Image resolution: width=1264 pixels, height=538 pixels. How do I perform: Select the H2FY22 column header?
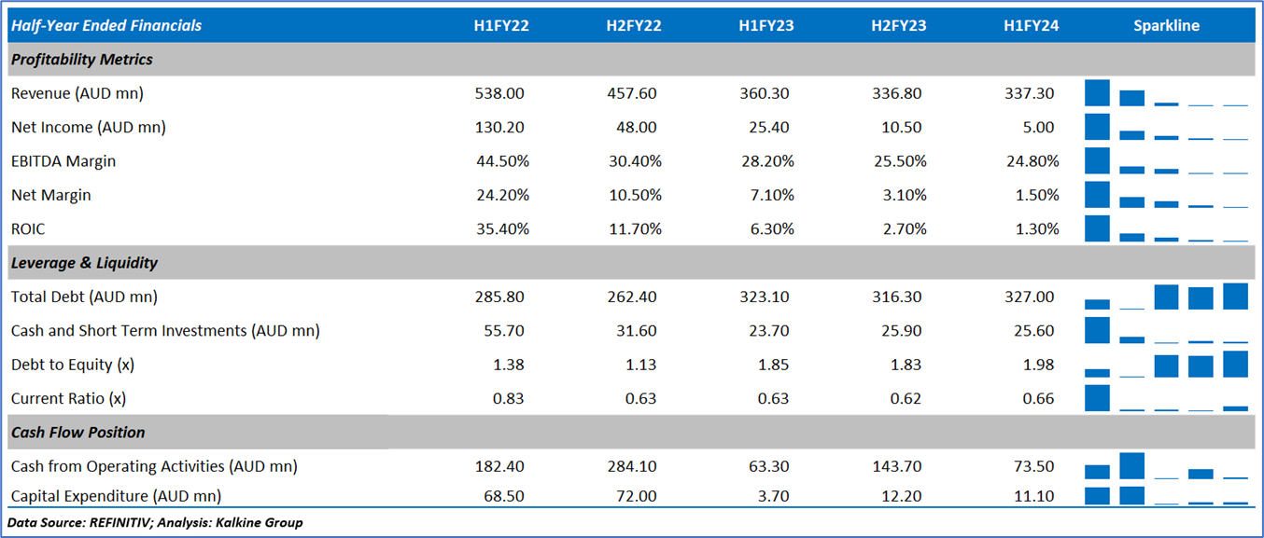(x=634, y=26)
